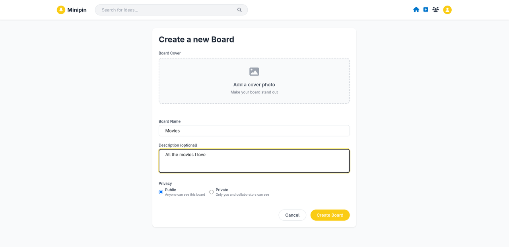Go to home via the house icon
Viewport: 509px width, 247px height.
416,10
